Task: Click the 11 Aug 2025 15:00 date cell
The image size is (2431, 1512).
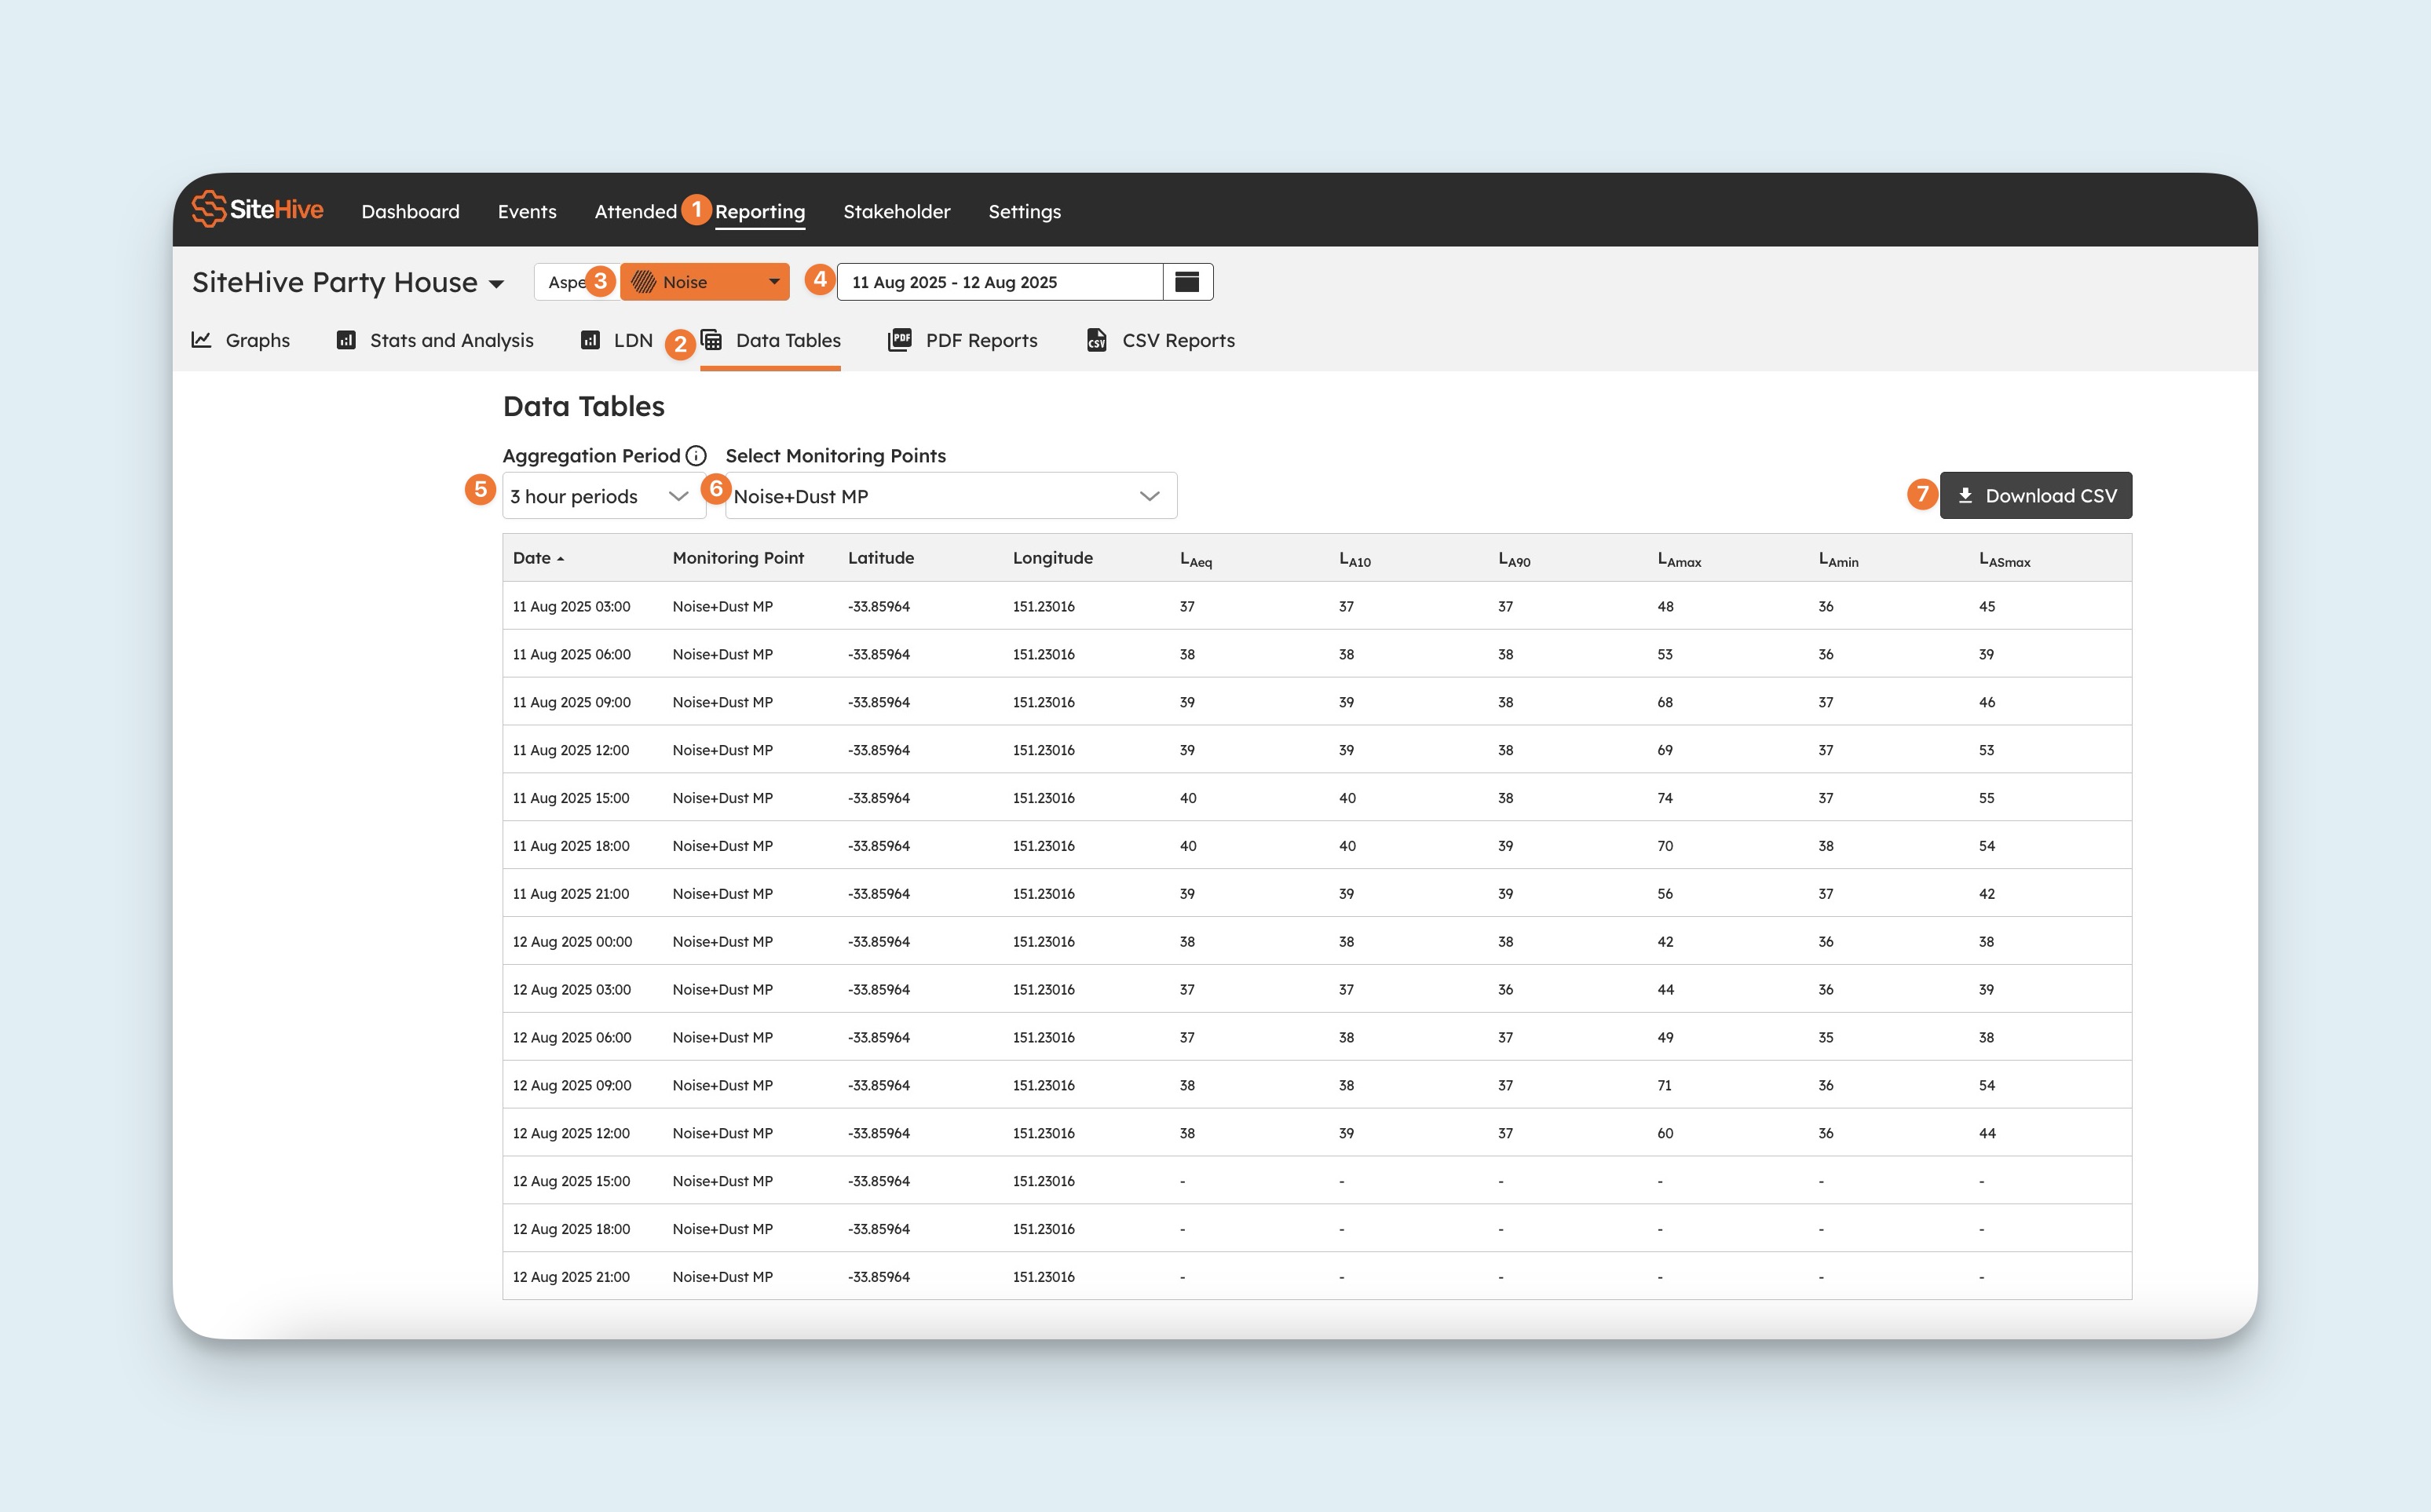Action: click(571, 798)
